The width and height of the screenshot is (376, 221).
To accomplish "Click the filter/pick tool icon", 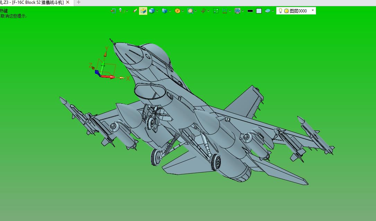I will pyautogui.click(x=121, y=10).
